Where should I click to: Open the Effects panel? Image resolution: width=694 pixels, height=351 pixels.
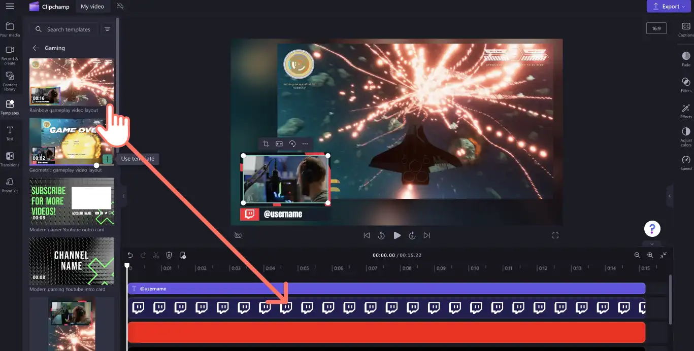686,111
